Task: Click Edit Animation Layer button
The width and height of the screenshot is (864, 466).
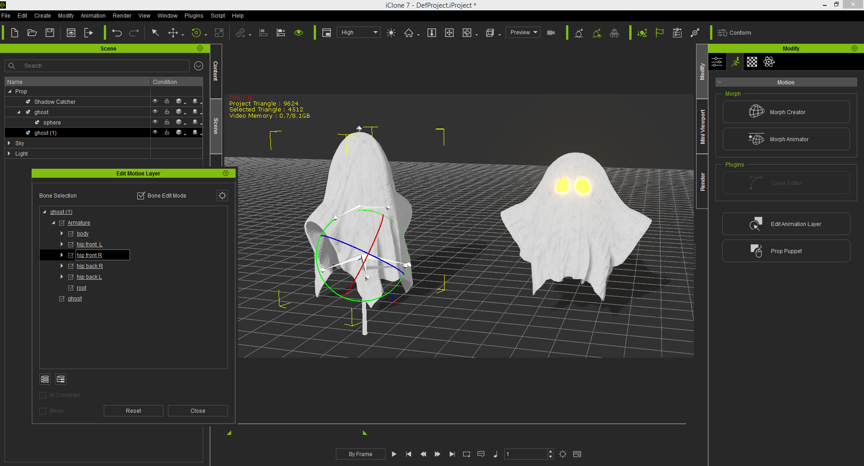Action: coord(786,224)
